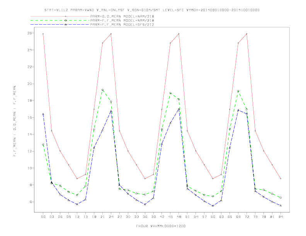Click y-axis tick label 6
Screen dimensions: 306x236
[31, 202]
